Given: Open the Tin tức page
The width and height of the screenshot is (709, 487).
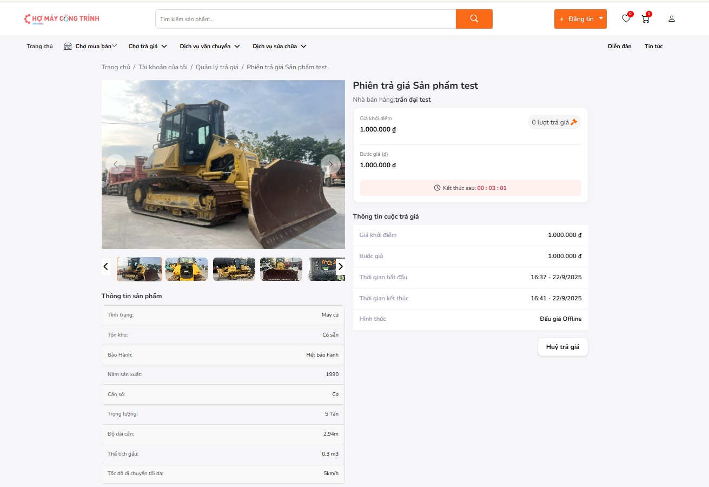Looking at the screenshot, I should 653,47.
